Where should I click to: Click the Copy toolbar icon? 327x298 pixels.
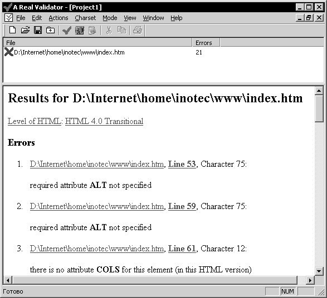tap(121, 31)
